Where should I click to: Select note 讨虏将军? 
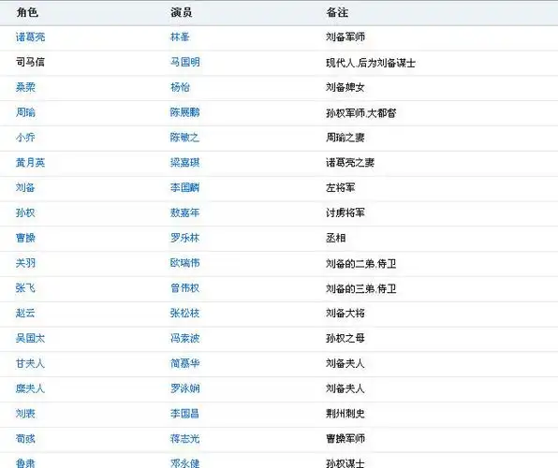click(x=345, y=212)
